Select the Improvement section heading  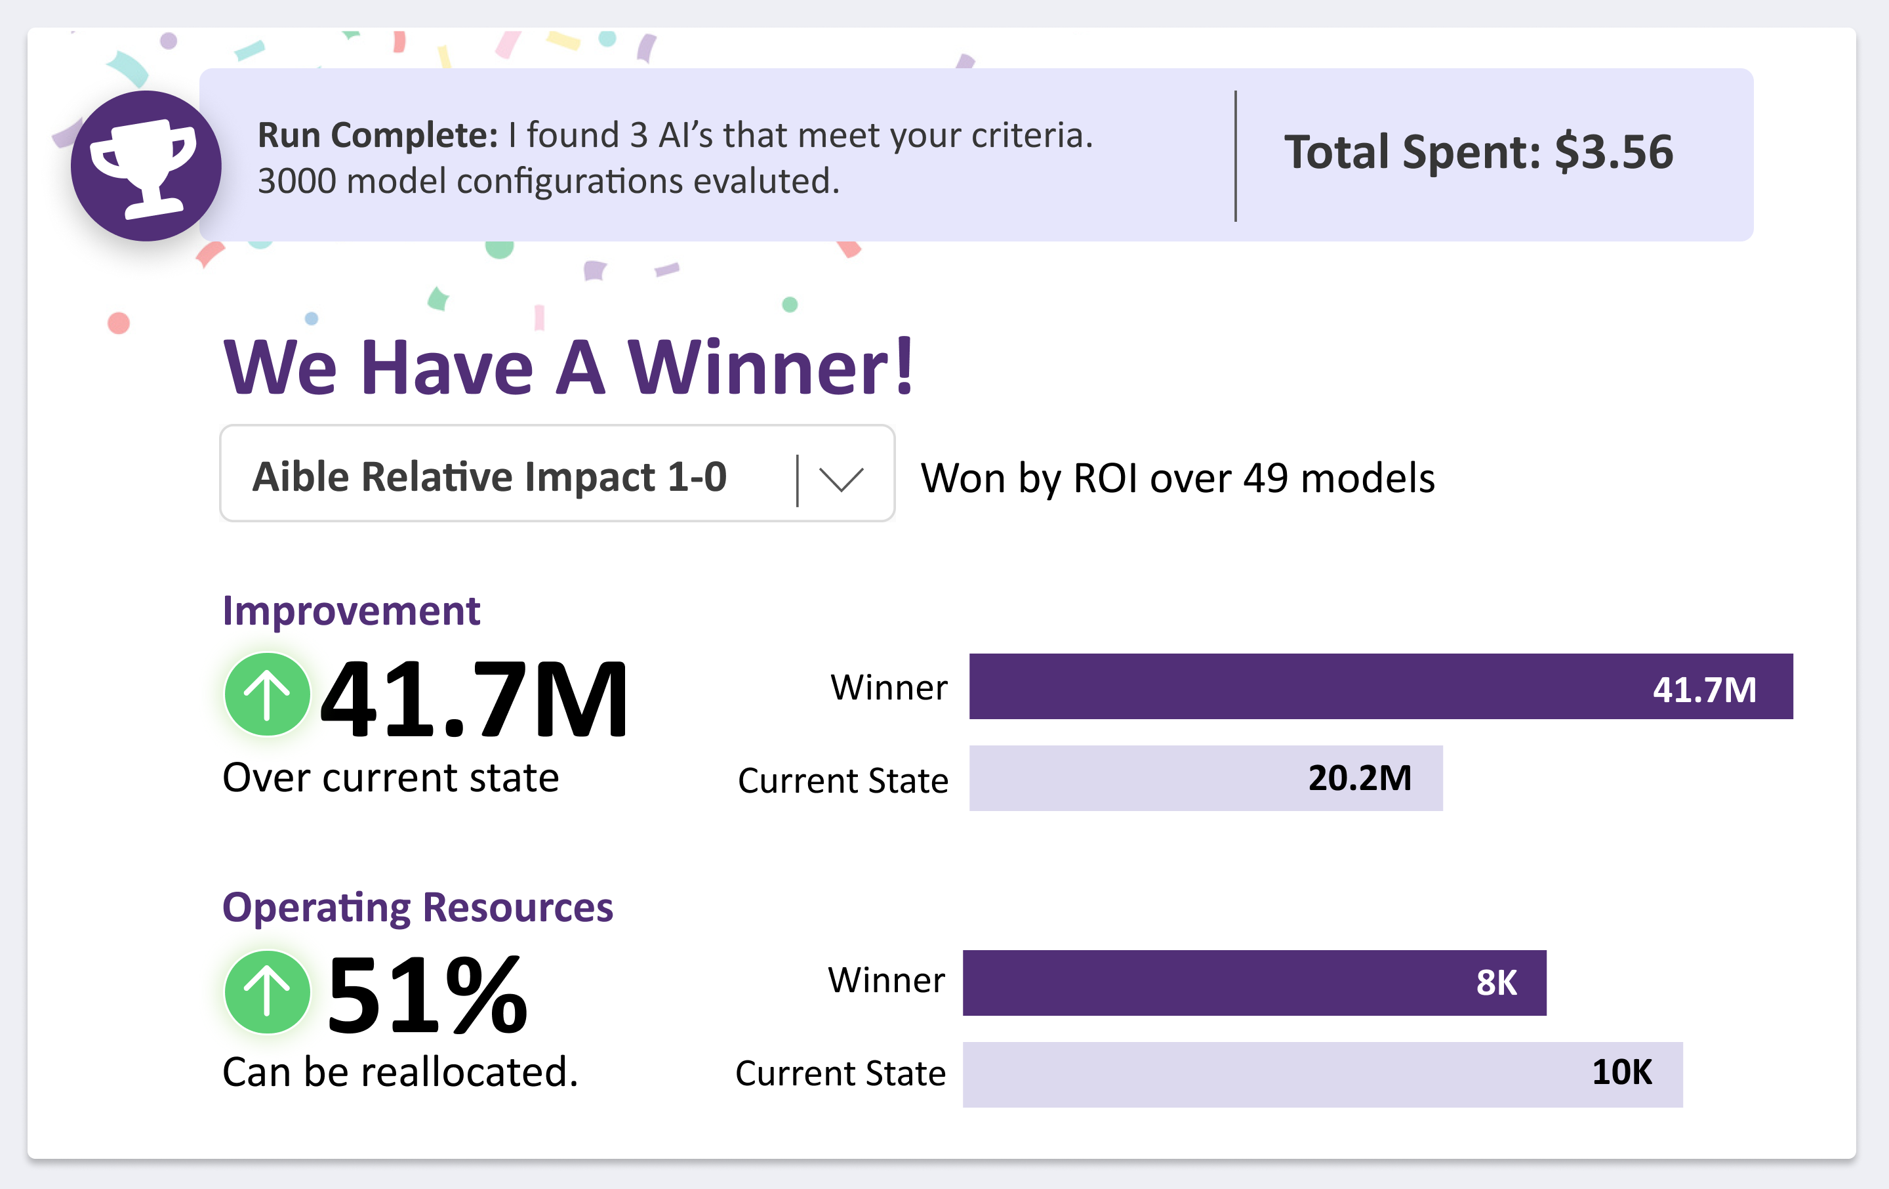pos(351,611)
